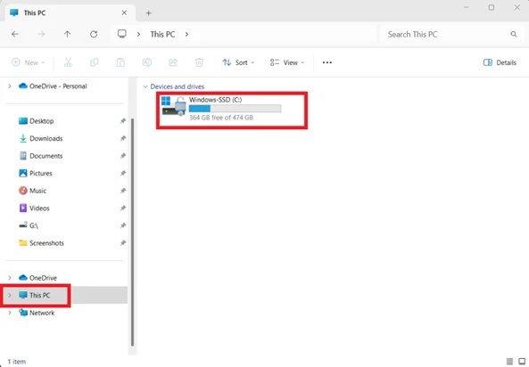The image size is (529, 367).
Task: Open the See more ellipsis menu
Action: tap(326, 62)
